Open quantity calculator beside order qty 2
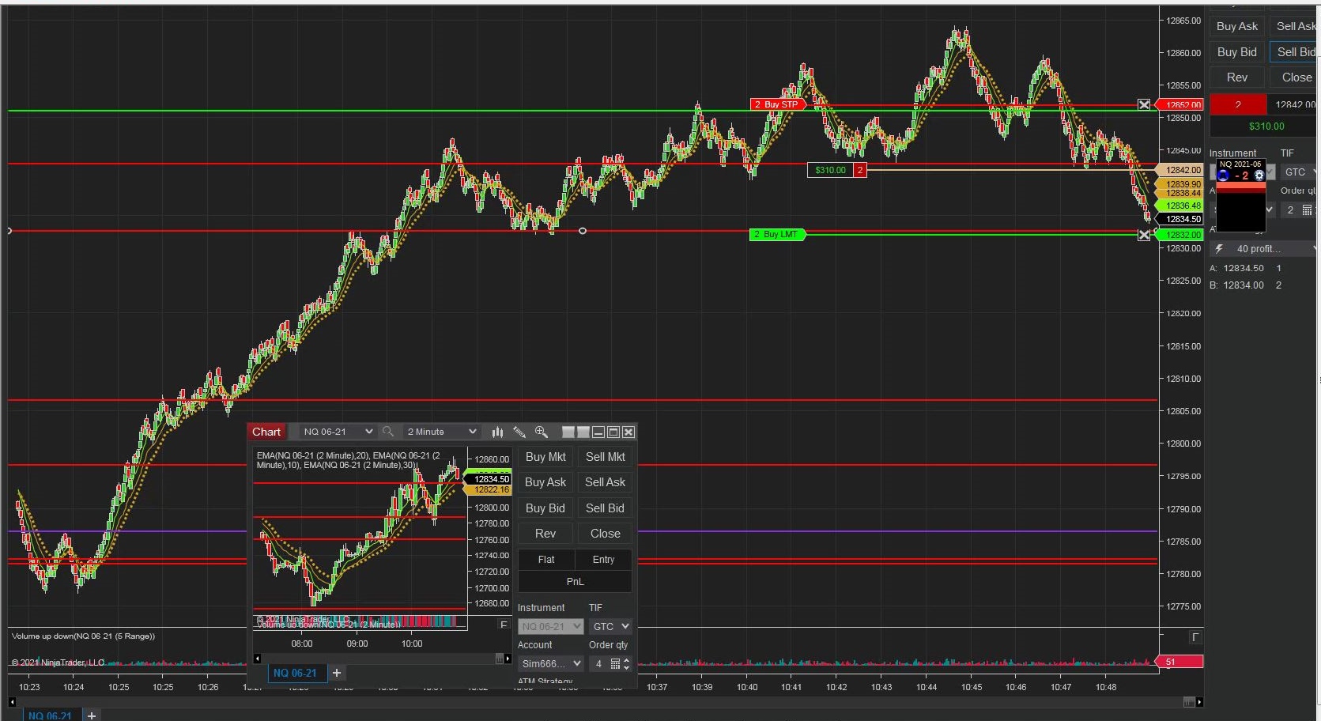This screenshot has width=1321, height=721. pyautogui.click(x=1307, y=210)
